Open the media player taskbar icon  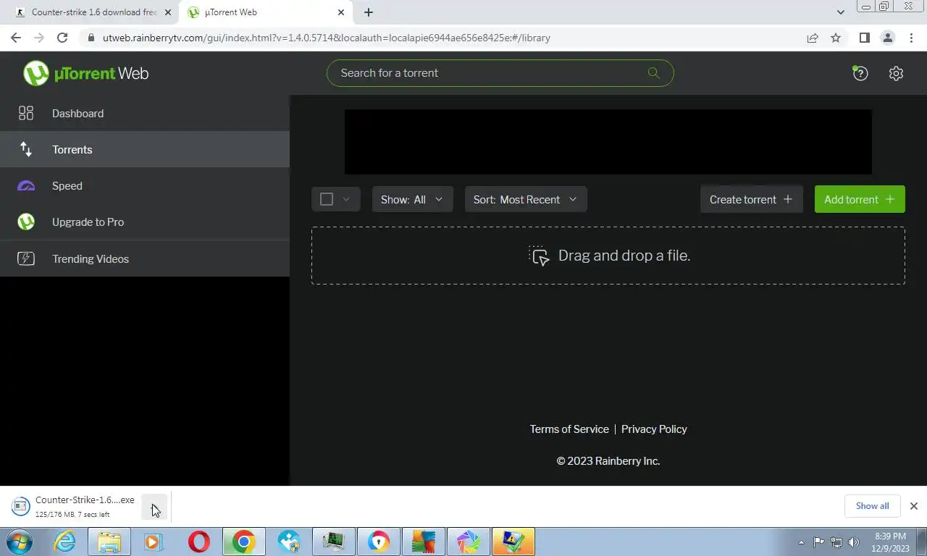pyautogui.click(x=154, y=542)
